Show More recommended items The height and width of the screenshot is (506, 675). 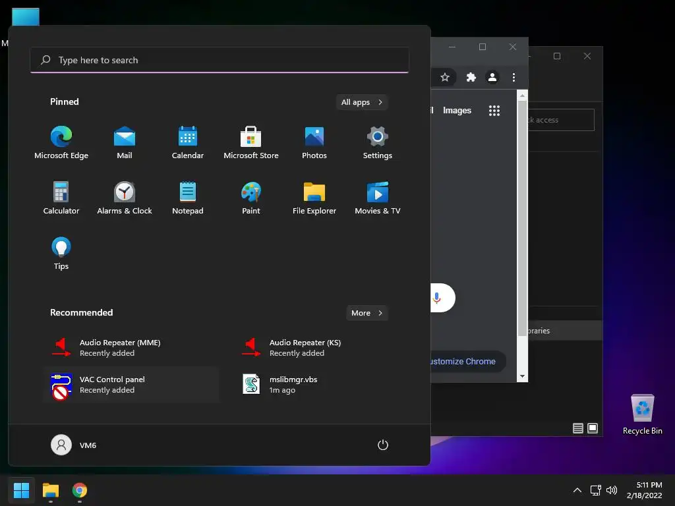point(367,313)
